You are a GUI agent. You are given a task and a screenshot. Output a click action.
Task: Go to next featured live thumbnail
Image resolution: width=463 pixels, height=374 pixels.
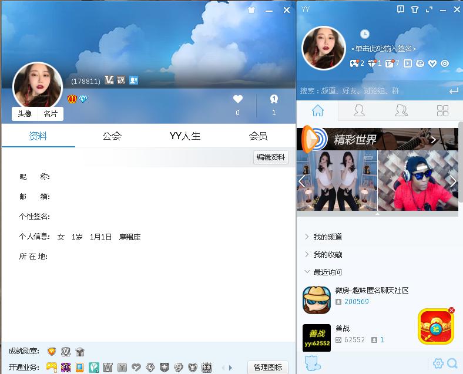pyautogui.click(x=453, y=181)
